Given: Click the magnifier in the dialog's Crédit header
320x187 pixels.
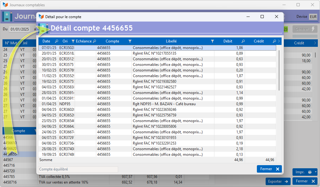Looking at the screenshot, I should [274, 41].
